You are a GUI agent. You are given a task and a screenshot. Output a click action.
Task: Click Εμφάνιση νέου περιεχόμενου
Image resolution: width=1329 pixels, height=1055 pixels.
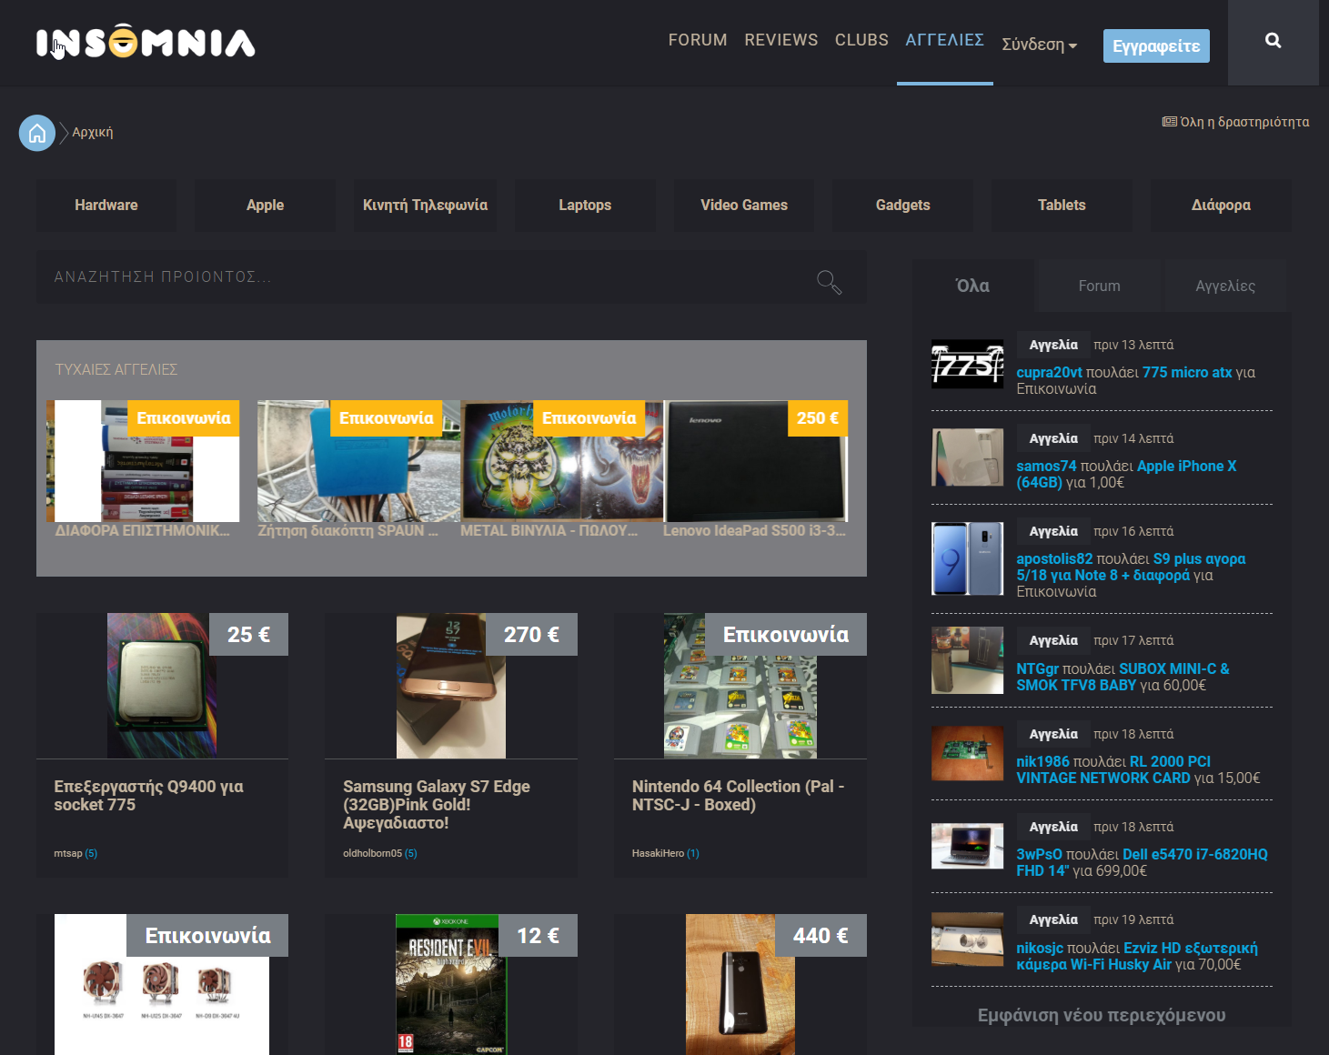click(1102, 1015)
